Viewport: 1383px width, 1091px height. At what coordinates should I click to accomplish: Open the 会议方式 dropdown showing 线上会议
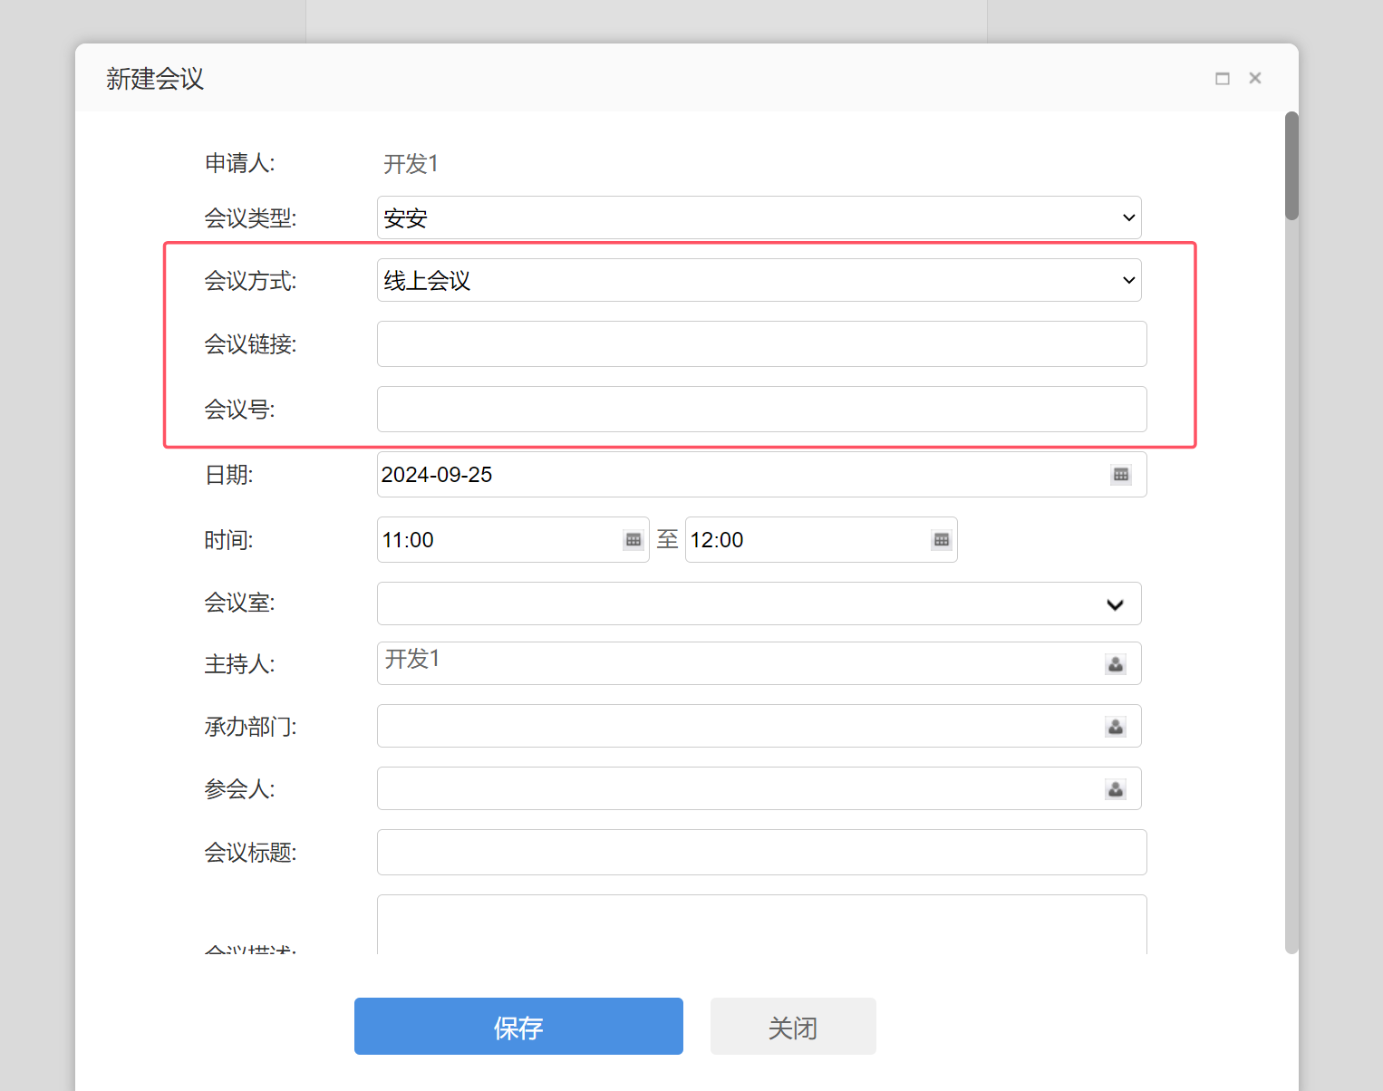pos(759,280)
